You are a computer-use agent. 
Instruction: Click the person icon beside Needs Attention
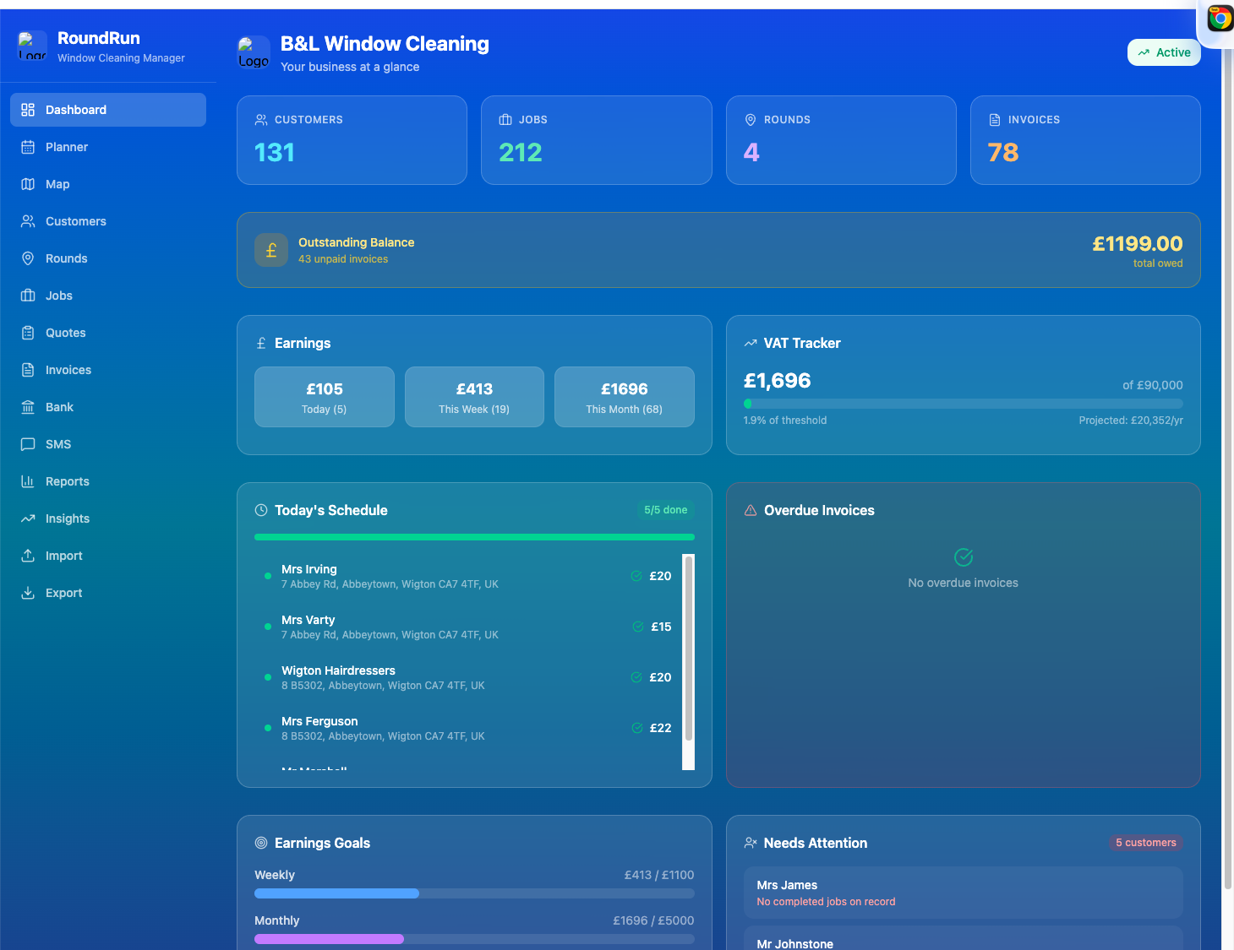[x=751, y=843]
